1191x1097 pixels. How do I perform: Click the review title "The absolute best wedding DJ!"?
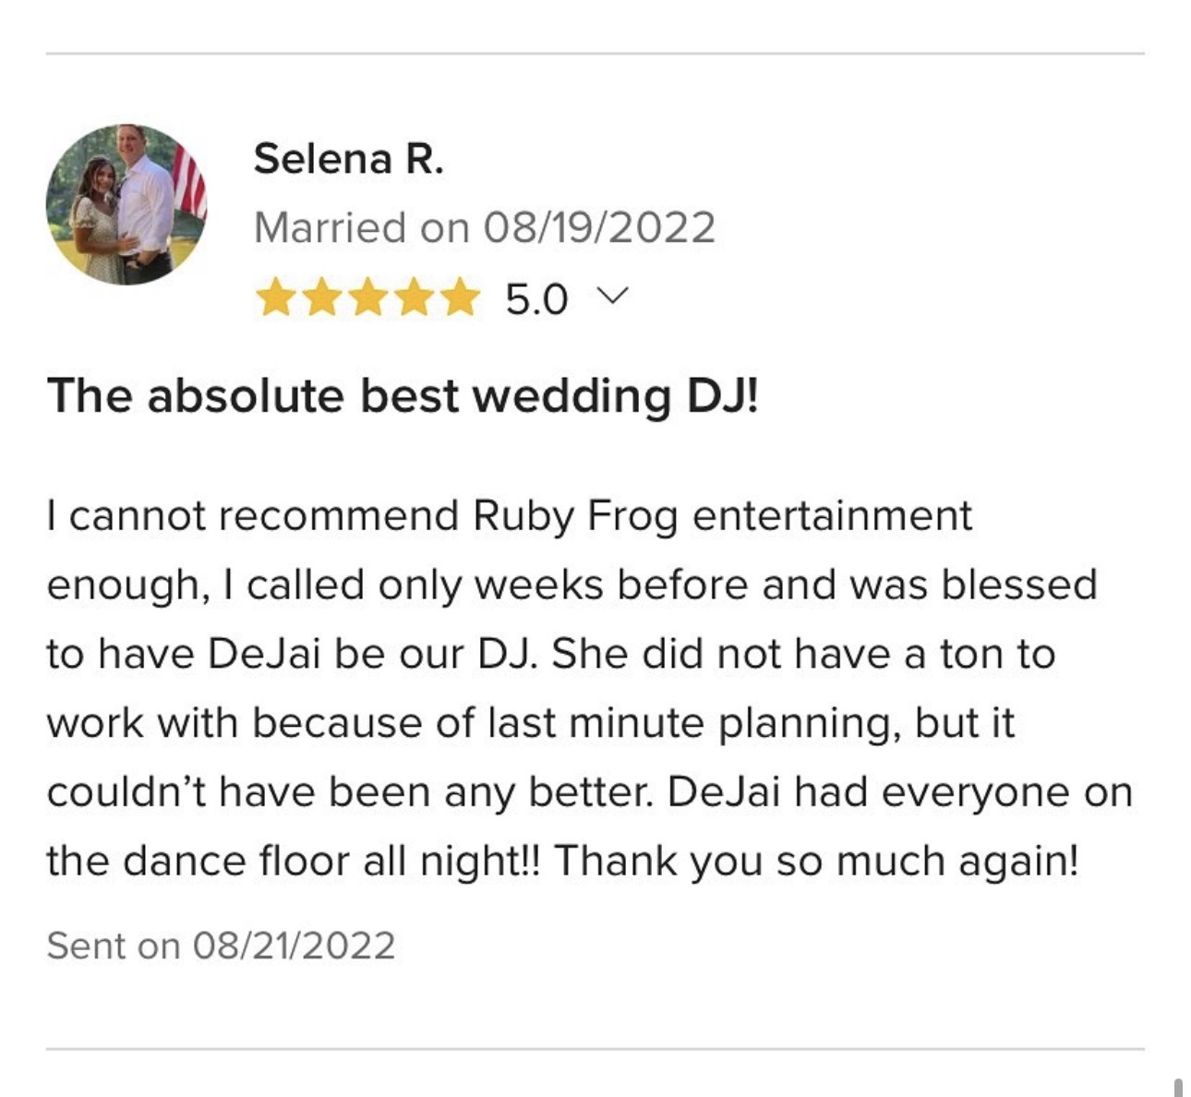(x=403, y=396)
